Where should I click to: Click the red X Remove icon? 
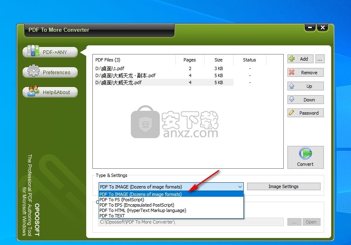pyautogui.click(x=292, y=72)
